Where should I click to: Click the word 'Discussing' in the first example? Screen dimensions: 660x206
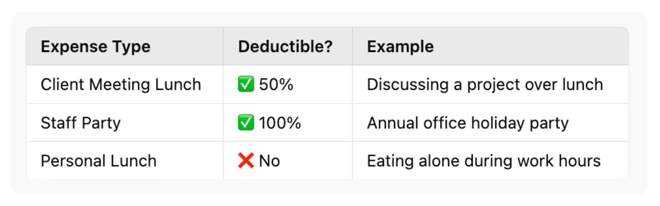coord(408,85)
